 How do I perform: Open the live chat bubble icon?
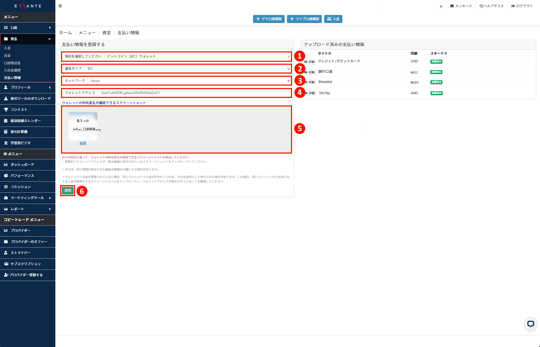click(530, 324)
